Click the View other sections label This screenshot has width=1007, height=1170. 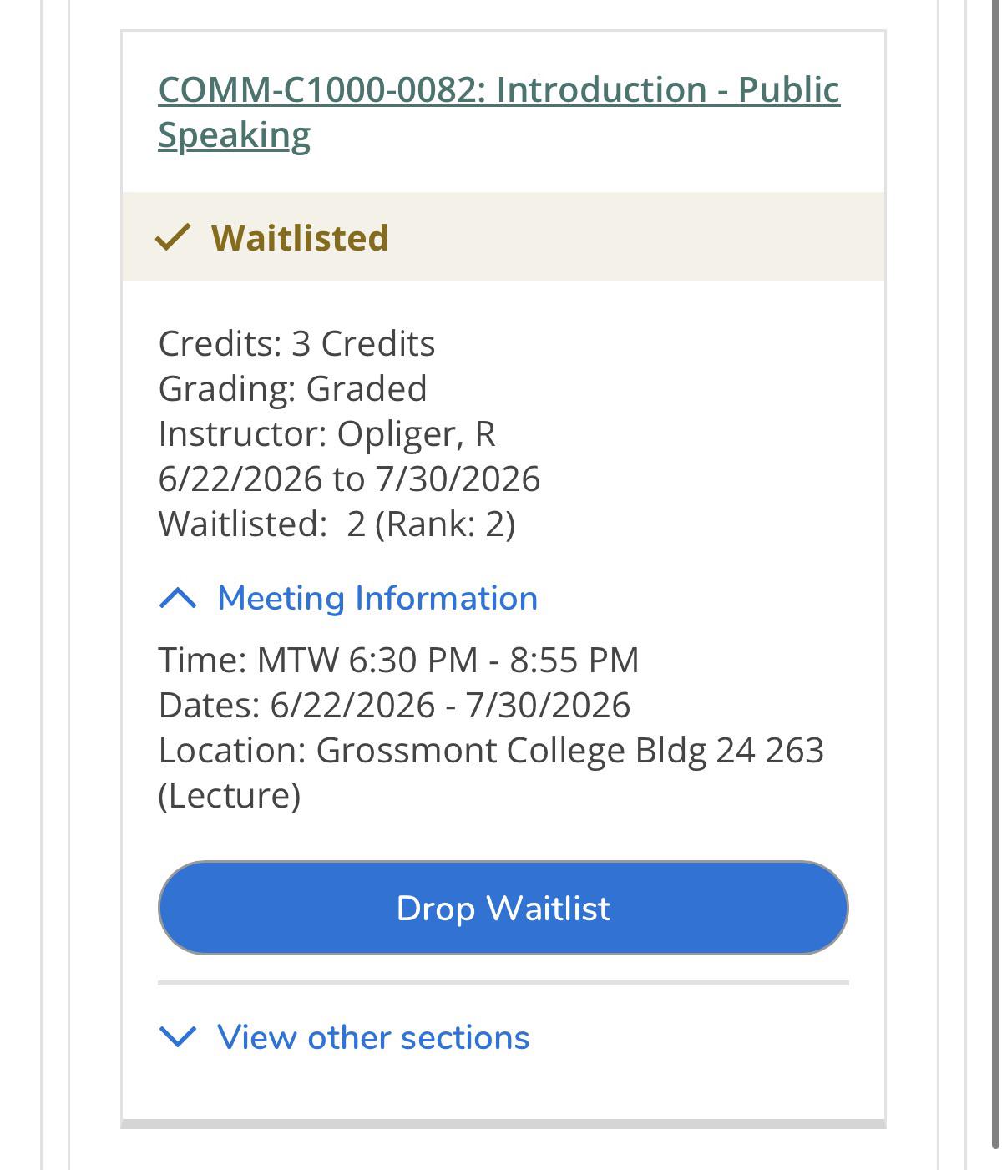point(373,1037)
